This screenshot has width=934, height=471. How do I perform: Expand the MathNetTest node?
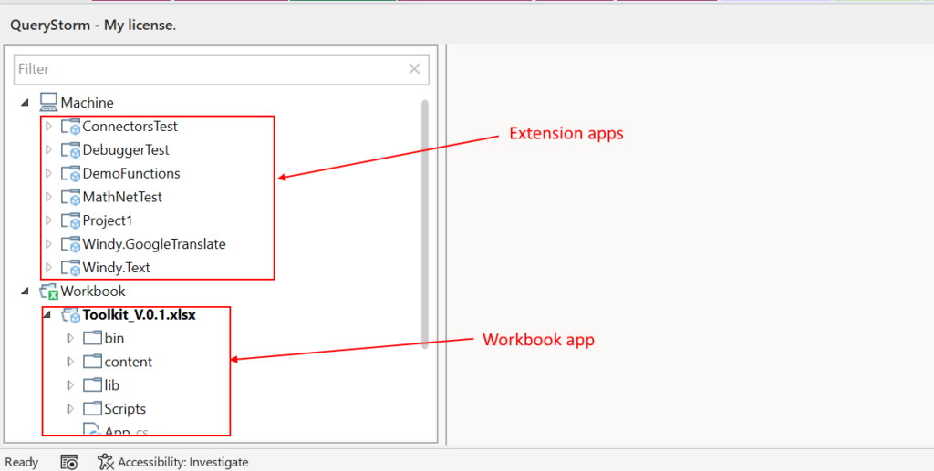[49, 197]
